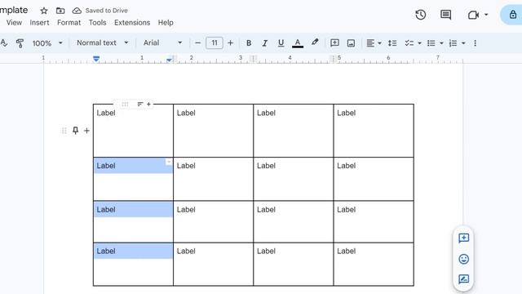Open the Format menu
The width and height of the screenshot is (522, 294).
pos(69,23)
